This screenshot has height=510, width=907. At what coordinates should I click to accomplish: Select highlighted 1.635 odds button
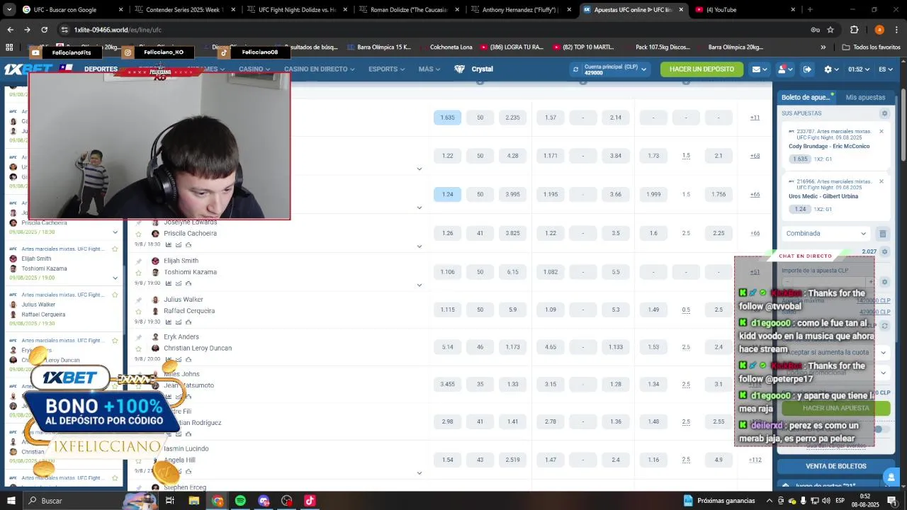(x=447, y=118)
